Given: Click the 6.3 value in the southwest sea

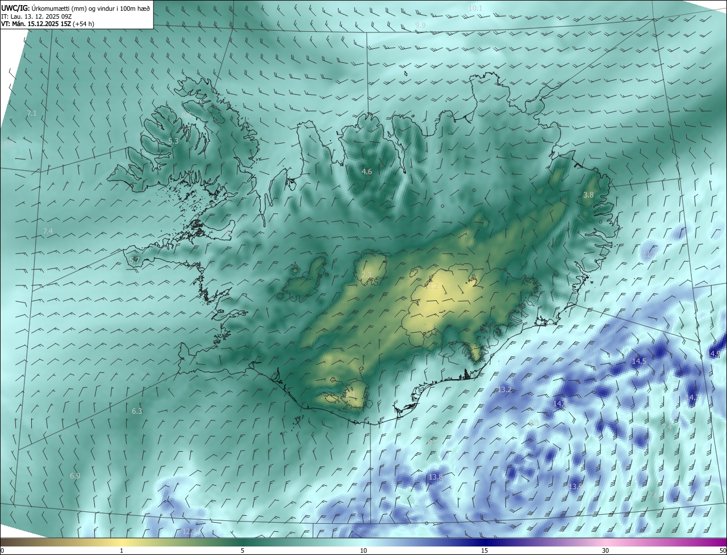Looking at the screenshot, I should (137, 411).
